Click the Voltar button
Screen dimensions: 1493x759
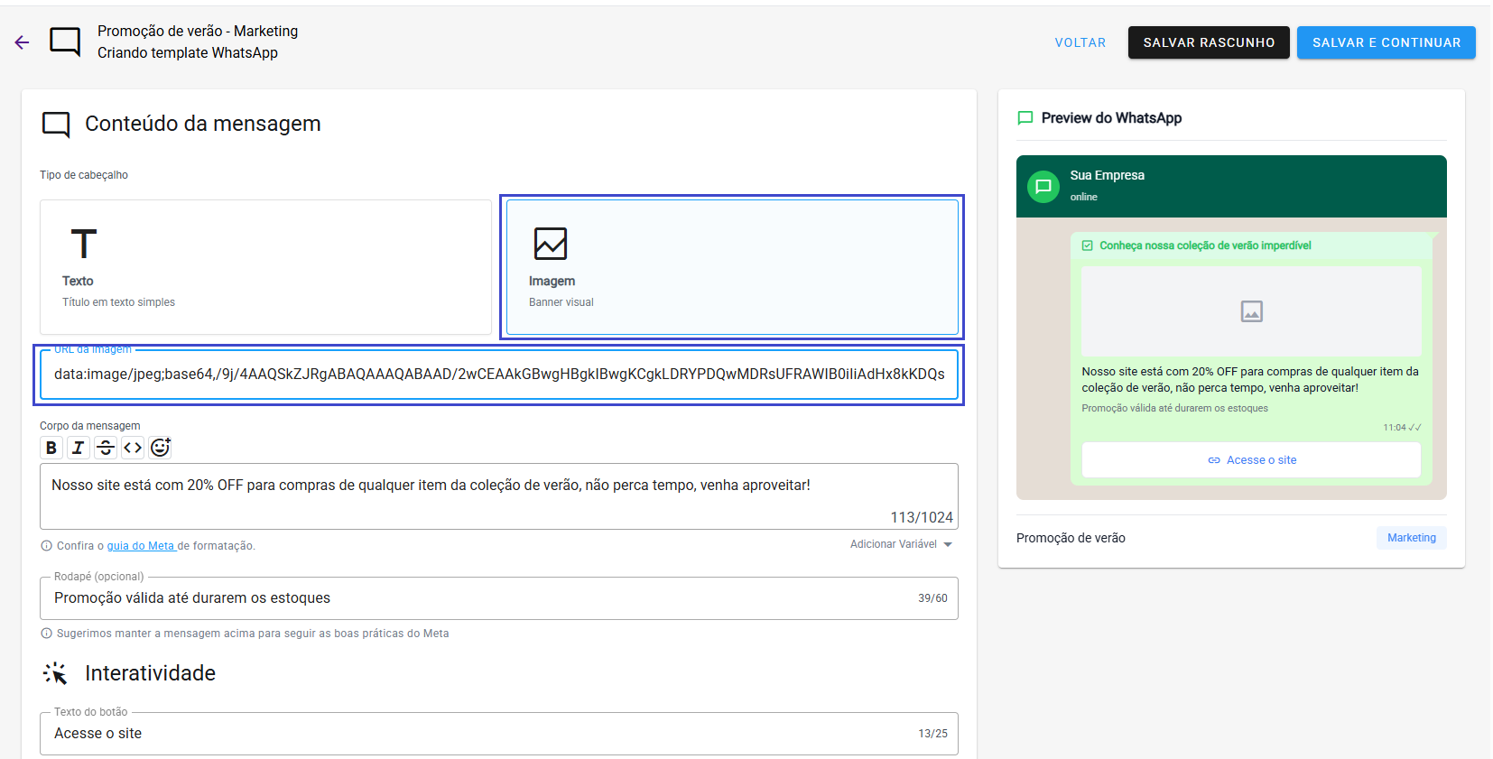tap(1080, 42)
